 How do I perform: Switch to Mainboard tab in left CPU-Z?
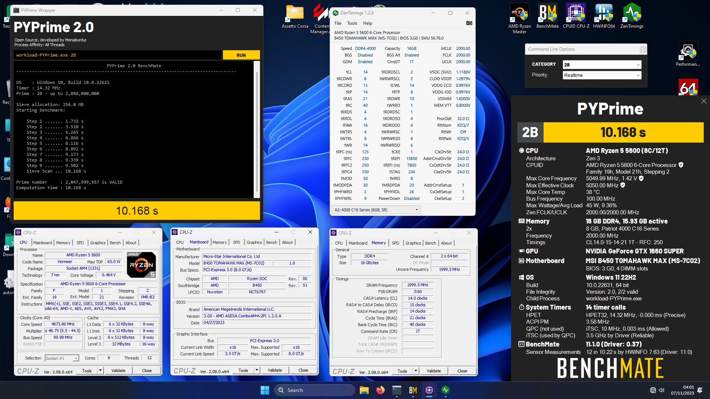43,243
